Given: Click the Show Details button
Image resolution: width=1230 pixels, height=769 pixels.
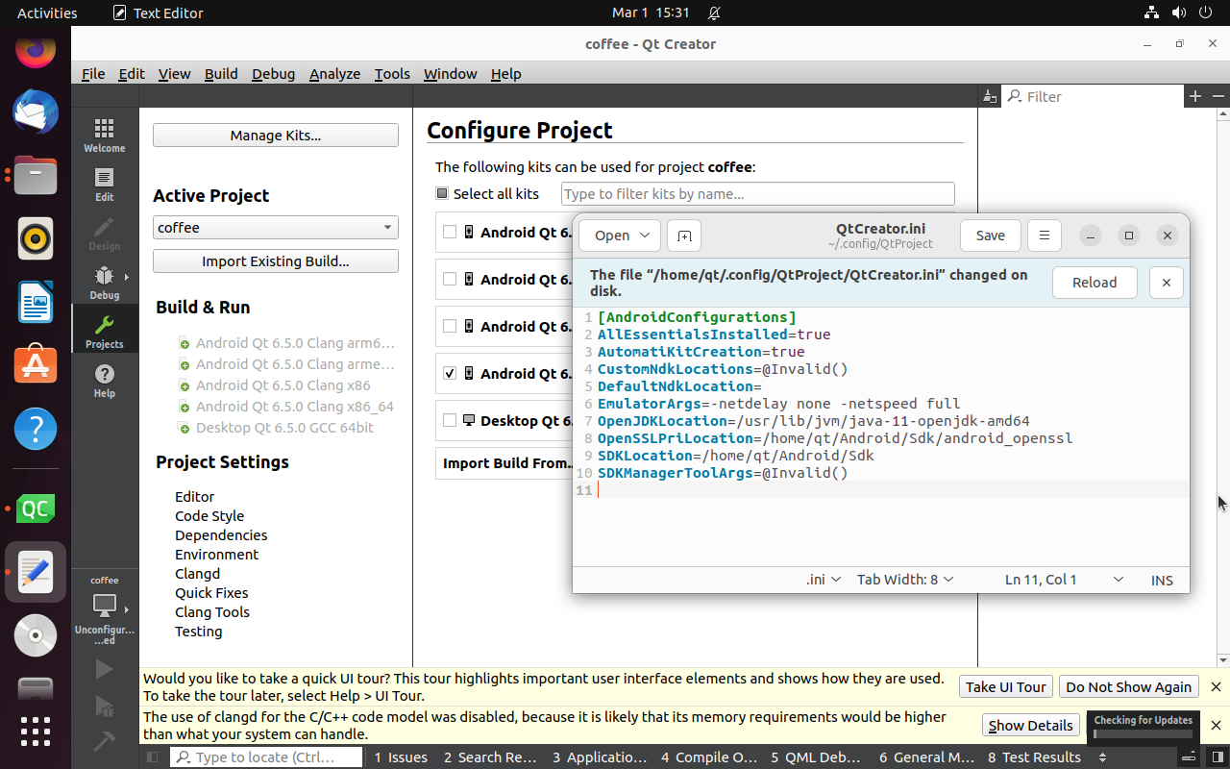Looking at the screenshot, I should [x=1030, y=725].
